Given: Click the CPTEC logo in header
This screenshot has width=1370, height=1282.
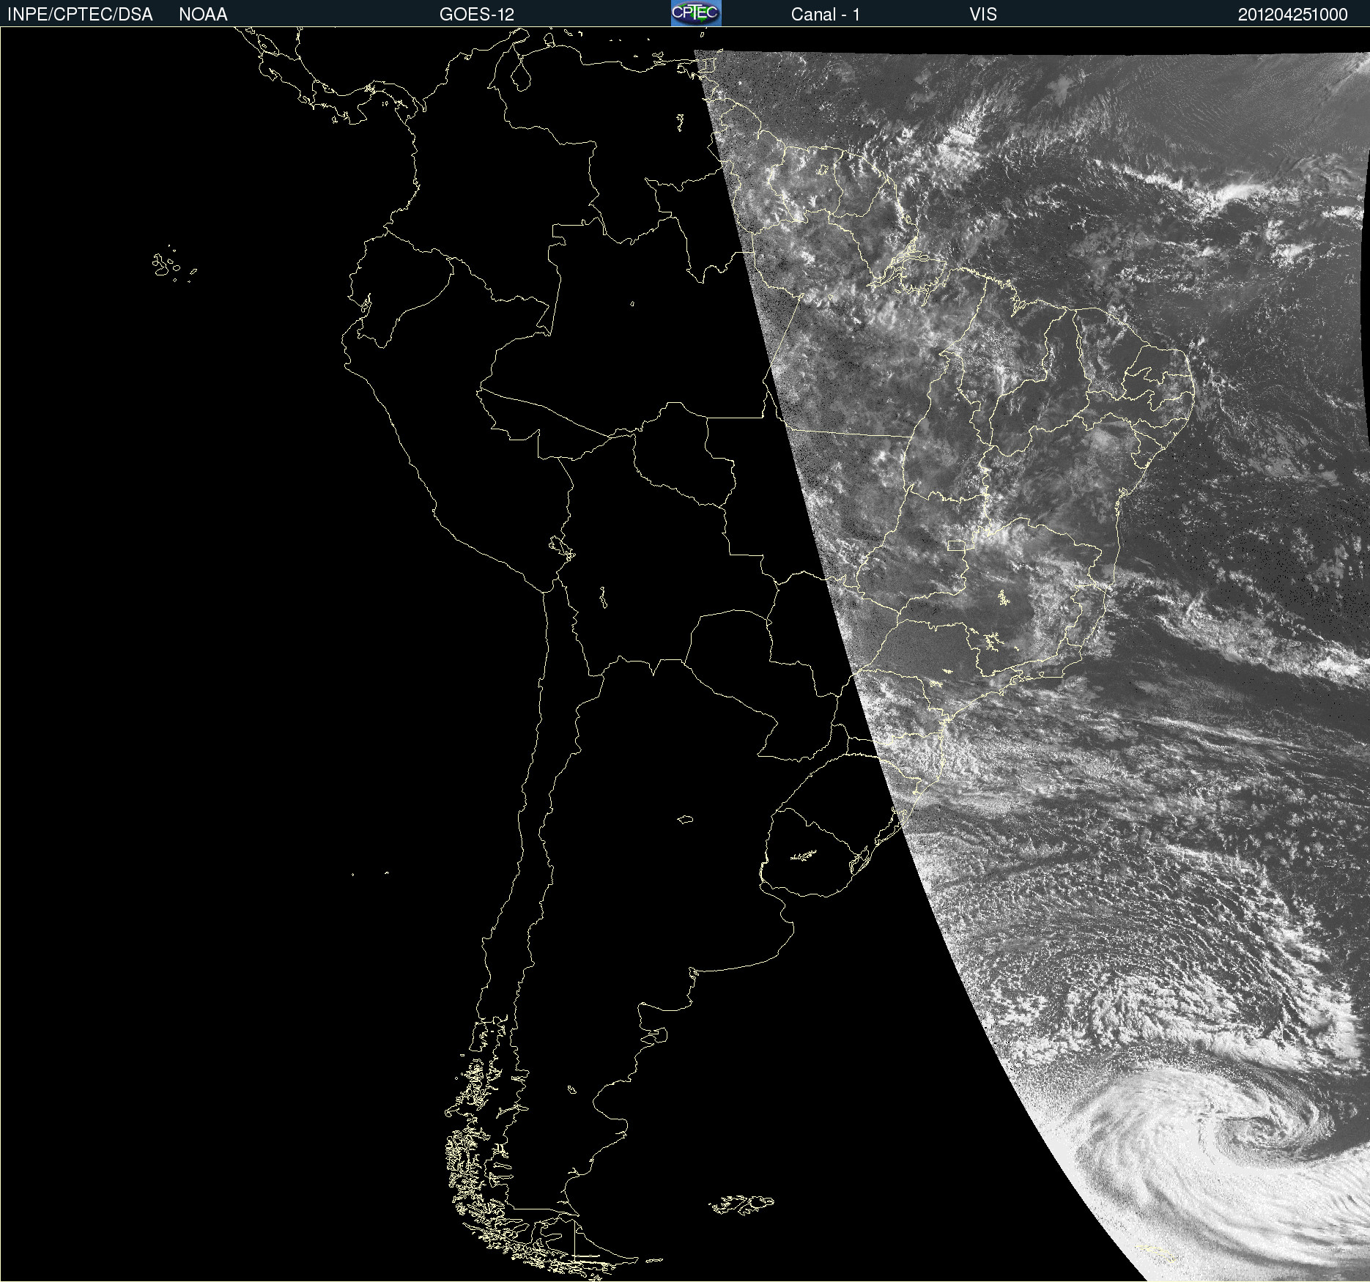Looking at the screenshot, I should (x=696, y=13).
